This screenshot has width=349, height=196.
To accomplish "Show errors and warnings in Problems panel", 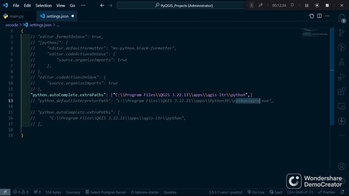I will (x=21, y=192).
